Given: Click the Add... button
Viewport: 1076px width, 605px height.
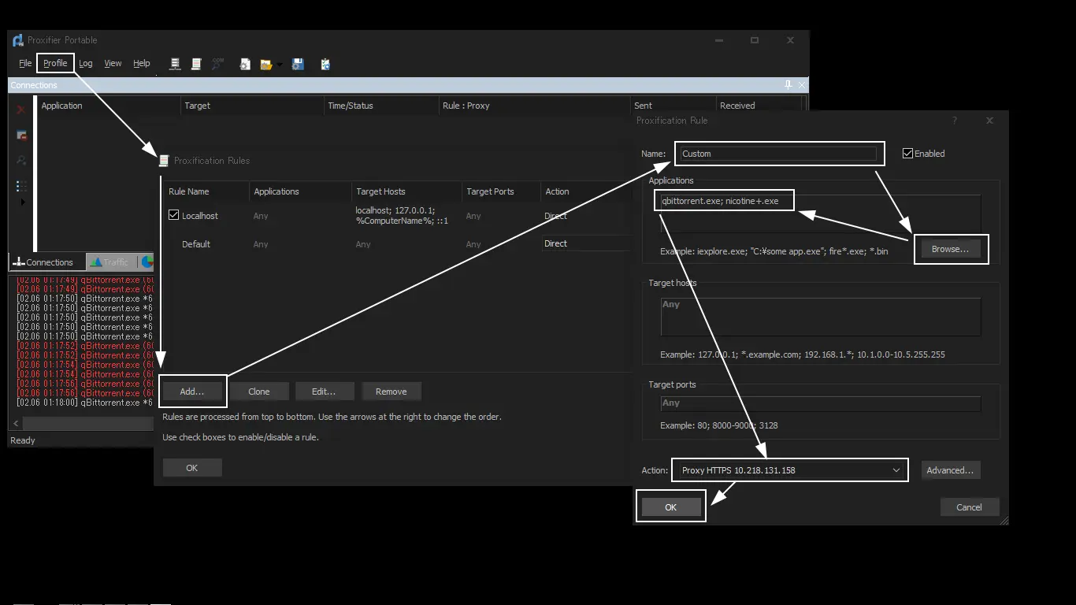Looking at the screenshot, I should pos(192,392).
